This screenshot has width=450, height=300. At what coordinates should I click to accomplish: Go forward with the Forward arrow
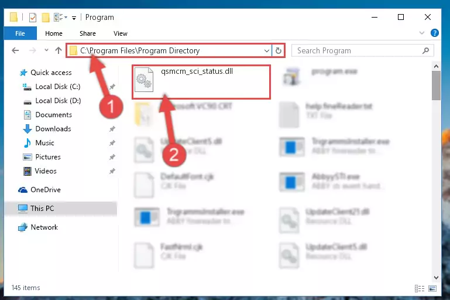point(32,50)
